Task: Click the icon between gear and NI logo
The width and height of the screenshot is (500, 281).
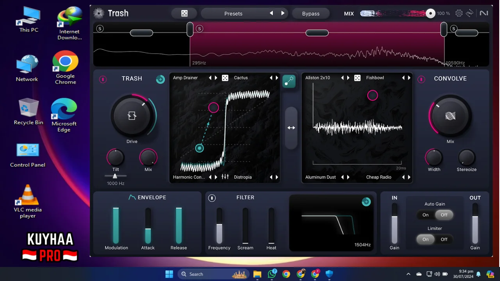Action: click(x=470, y=13)
